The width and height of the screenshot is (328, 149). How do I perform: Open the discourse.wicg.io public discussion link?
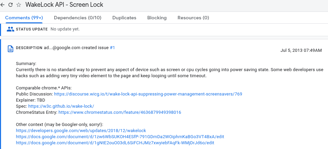coord(148,94)
